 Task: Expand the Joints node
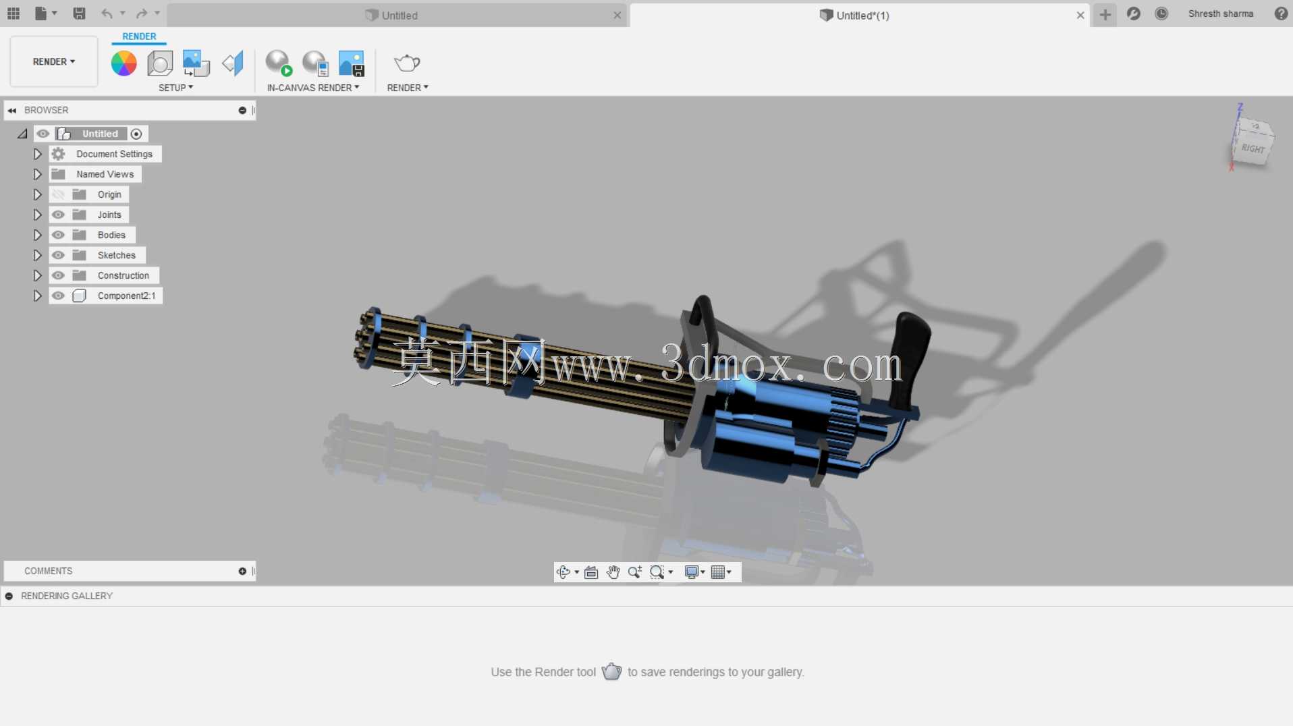coord(37,215)
